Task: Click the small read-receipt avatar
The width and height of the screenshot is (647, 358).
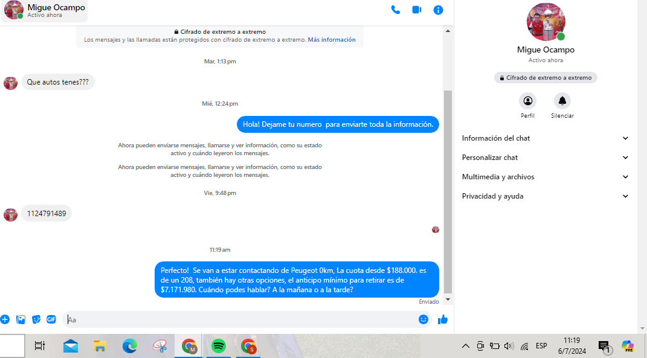Action: (436, 230)
